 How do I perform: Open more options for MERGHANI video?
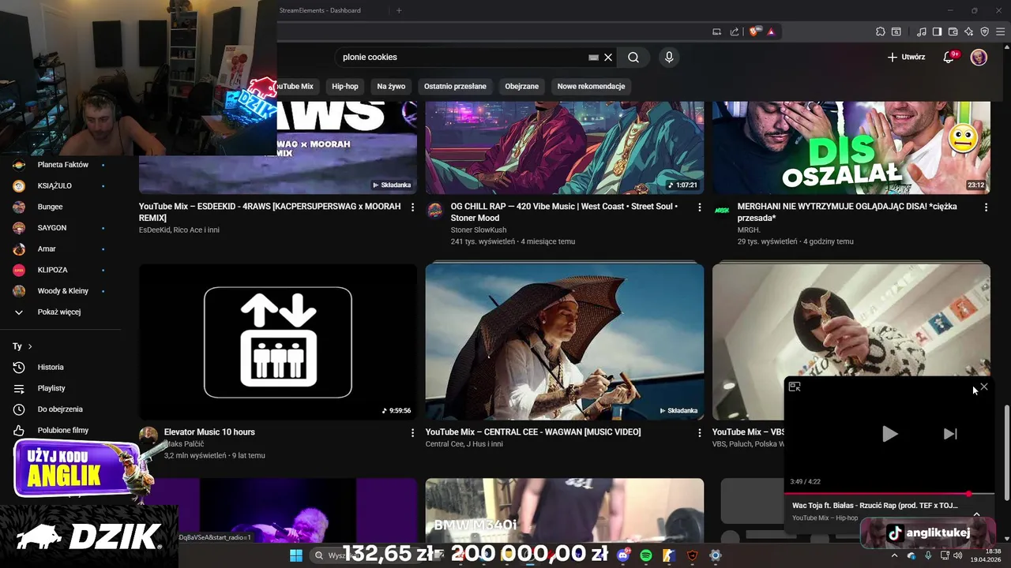click(x=986, y=207)
